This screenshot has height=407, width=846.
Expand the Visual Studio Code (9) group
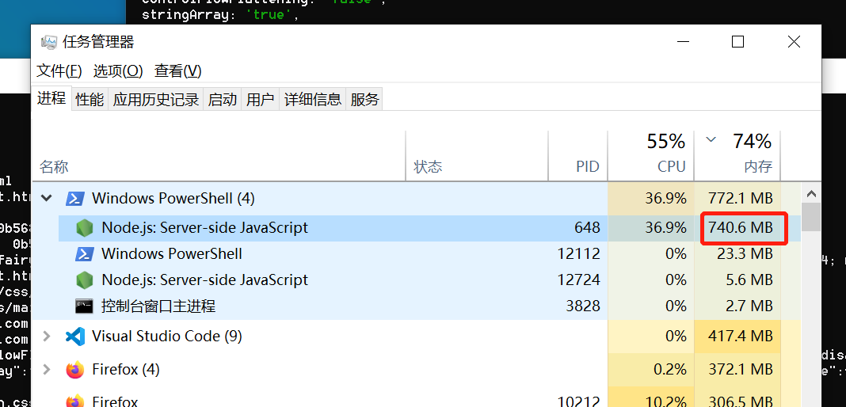pyautogui.click(x=47, y=337)
